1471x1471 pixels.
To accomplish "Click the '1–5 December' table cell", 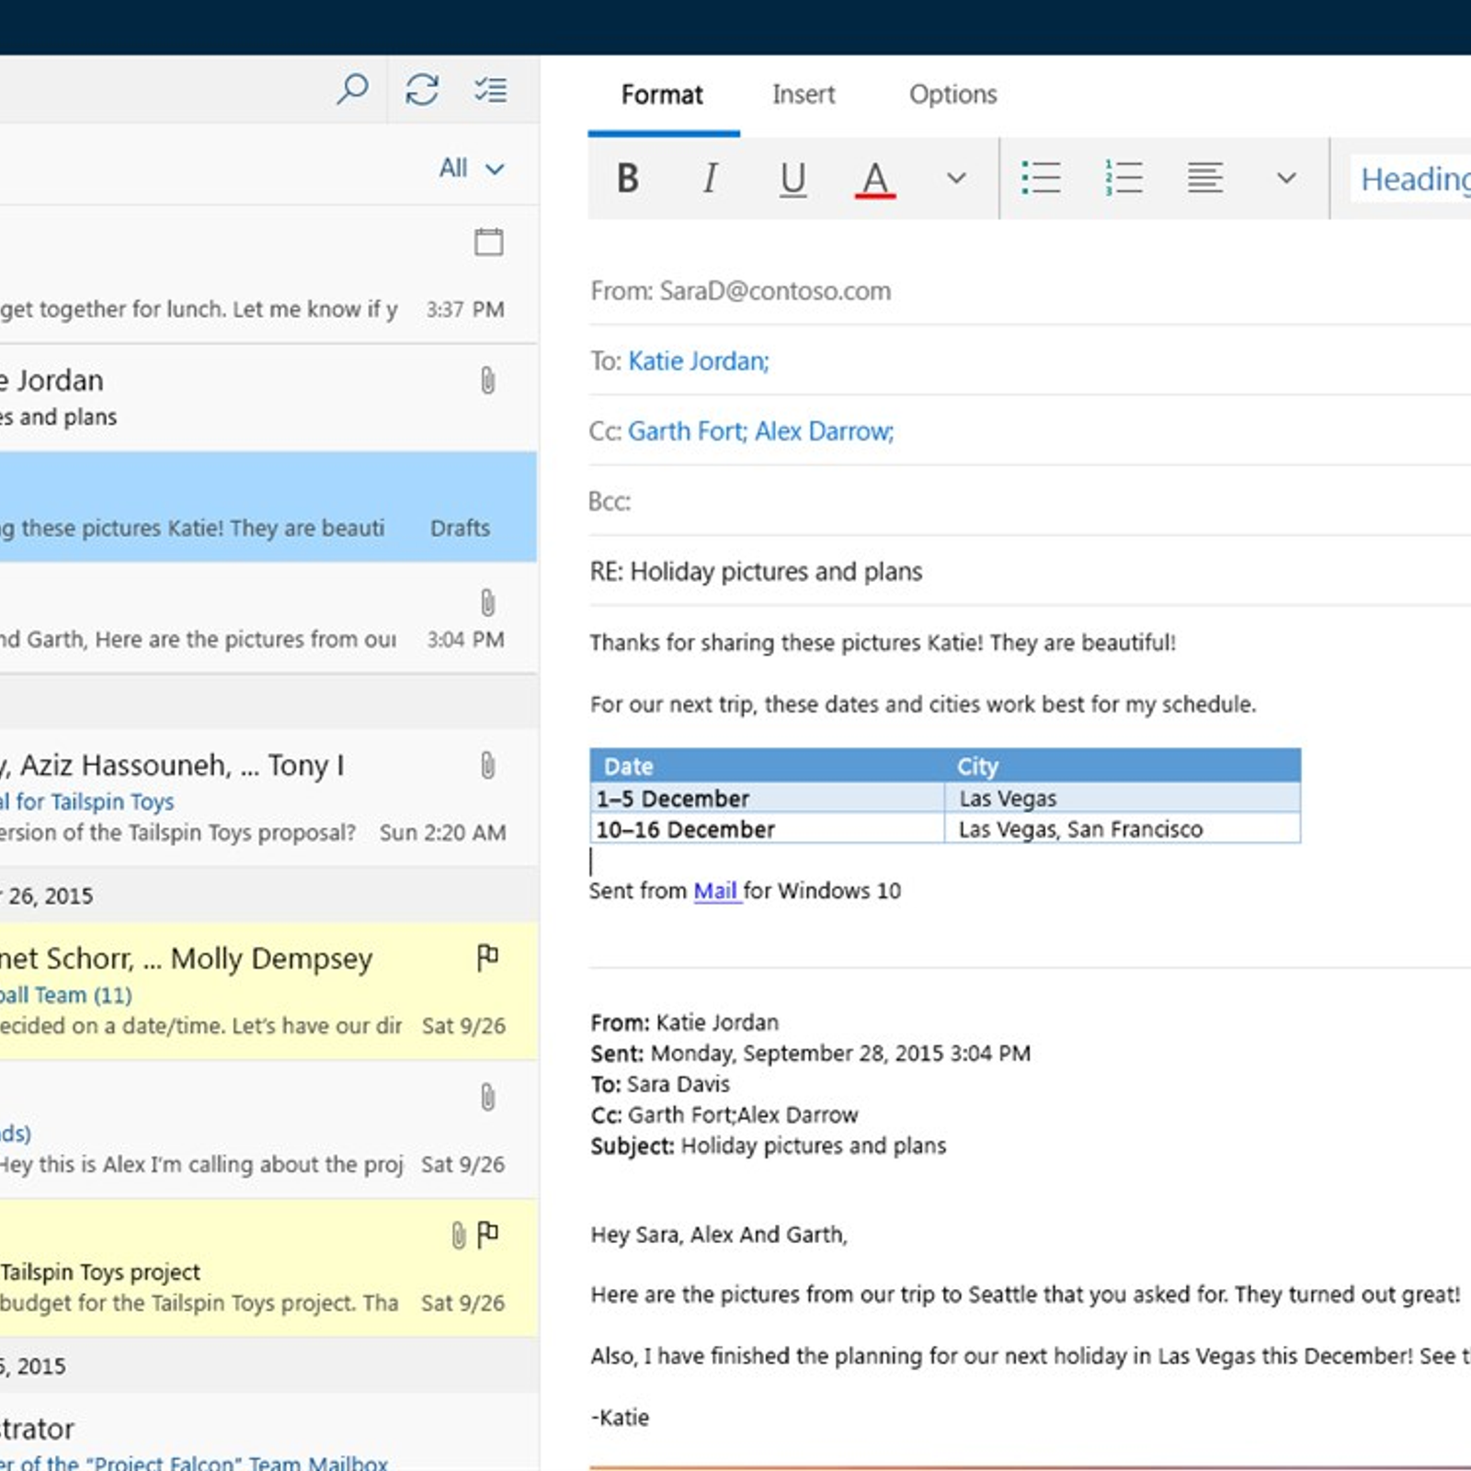I will pos(767,798).
